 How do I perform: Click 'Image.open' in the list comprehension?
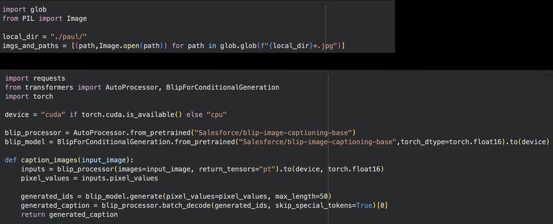119,46
